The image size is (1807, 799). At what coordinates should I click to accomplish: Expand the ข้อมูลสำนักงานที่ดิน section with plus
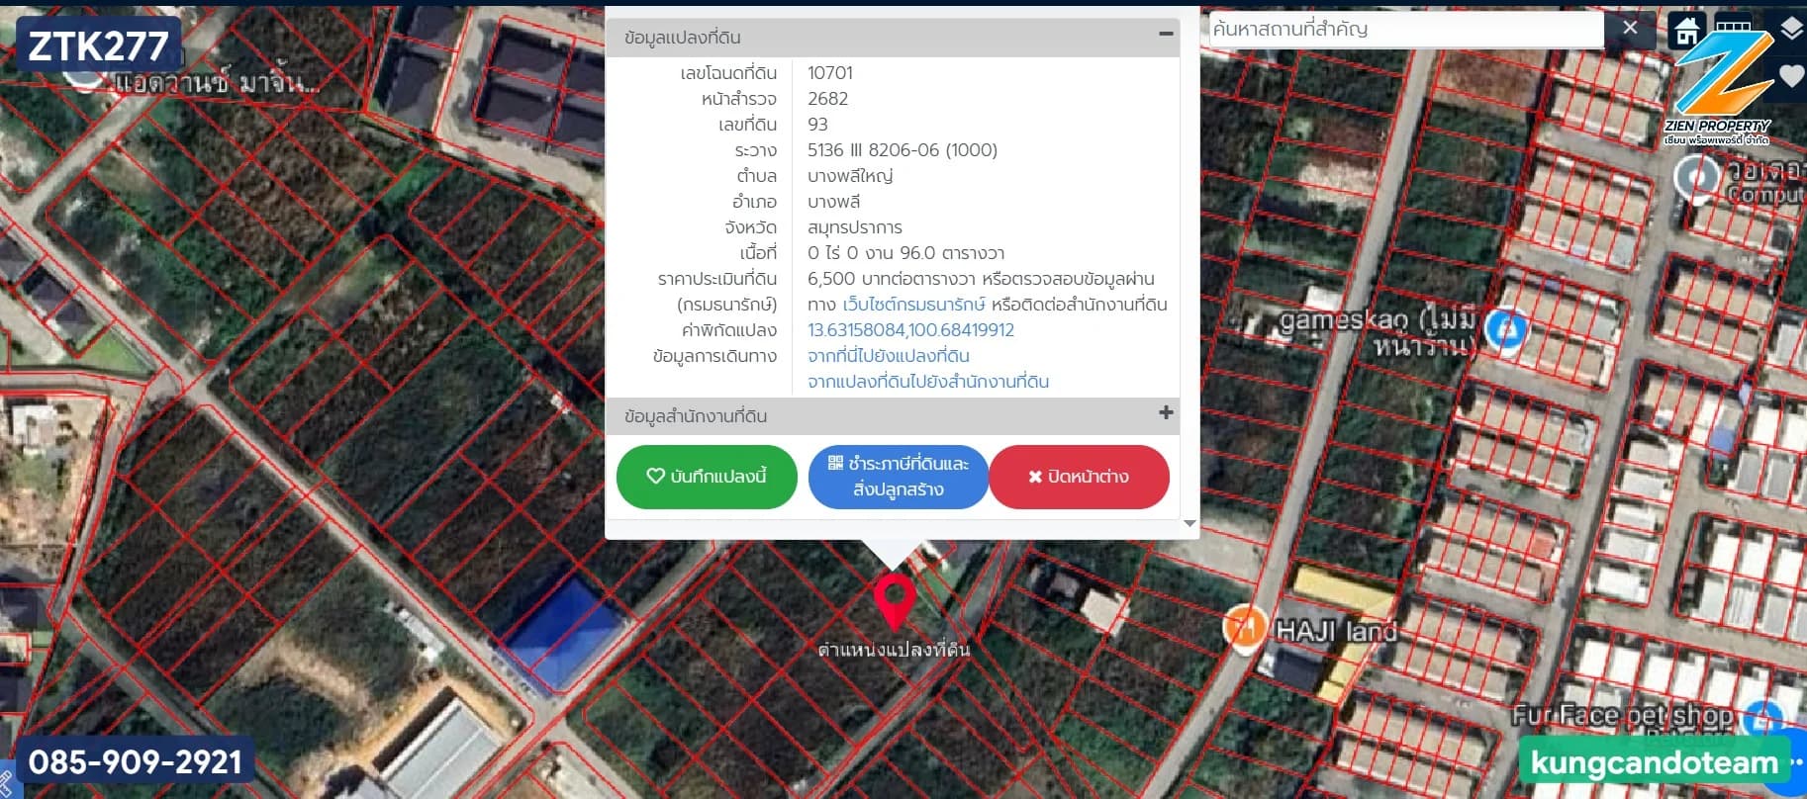[1166, 413]
